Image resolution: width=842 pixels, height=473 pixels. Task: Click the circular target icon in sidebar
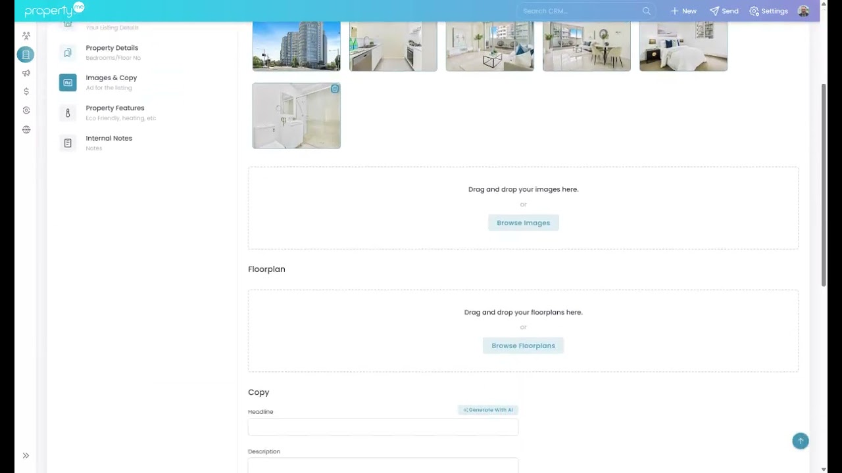(26, 110)
